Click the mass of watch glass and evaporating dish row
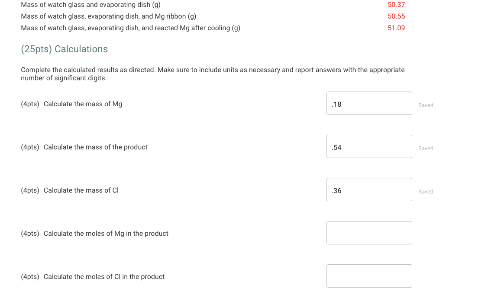 90,4
